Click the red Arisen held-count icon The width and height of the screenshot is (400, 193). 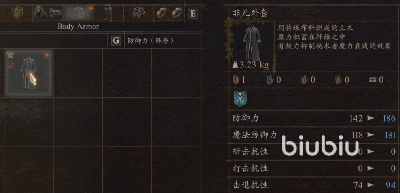(x=235, y=80)
